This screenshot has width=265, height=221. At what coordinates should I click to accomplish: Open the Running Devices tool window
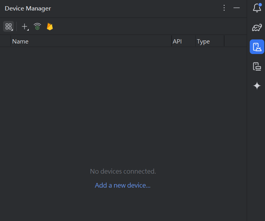click(x=257, y=66)
